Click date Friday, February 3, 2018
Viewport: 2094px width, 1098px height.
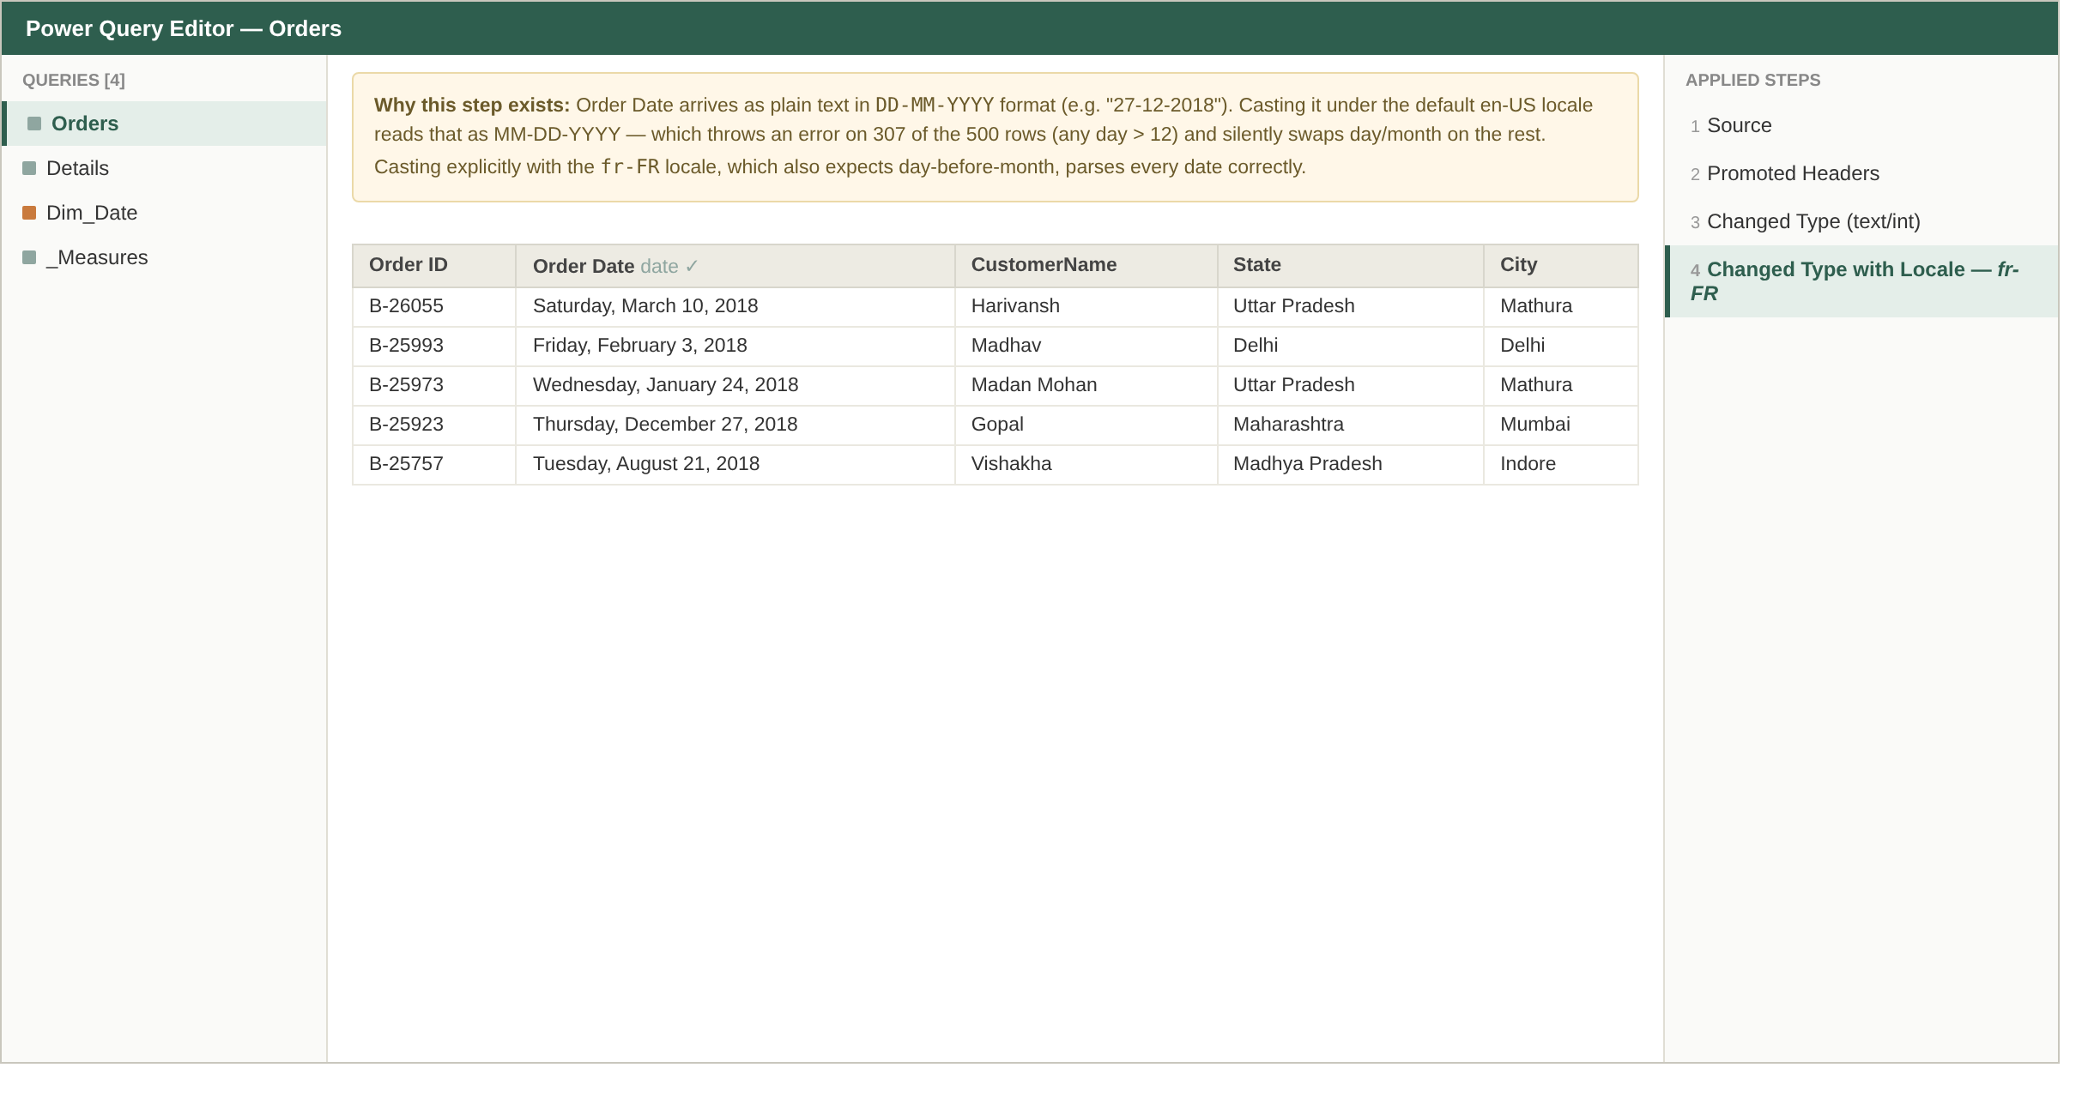pyautogui.click(x=735, y=346)
